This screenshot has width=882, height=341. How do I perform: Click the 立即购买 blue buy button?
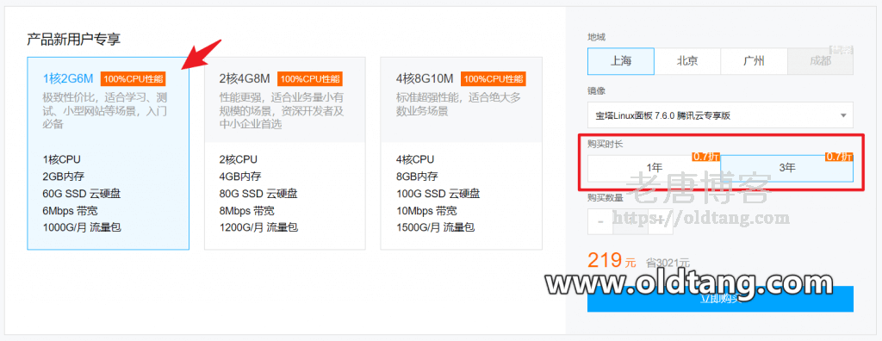pos(720,299)
